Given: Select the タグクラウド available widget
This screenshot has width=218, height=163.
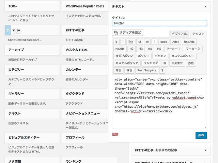Looking at the screenshot, I should click(85, 94).
